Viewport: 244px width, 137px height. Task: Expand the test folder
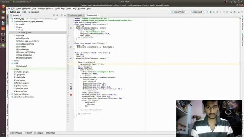(x=12, y=69)
